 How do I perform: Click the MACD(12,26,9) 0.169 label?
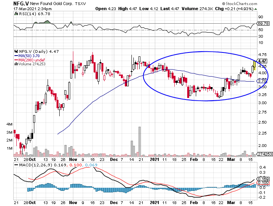click(x=41, y=165)
